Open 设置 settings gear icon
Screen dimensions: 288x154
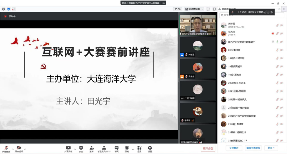[150, 148]
